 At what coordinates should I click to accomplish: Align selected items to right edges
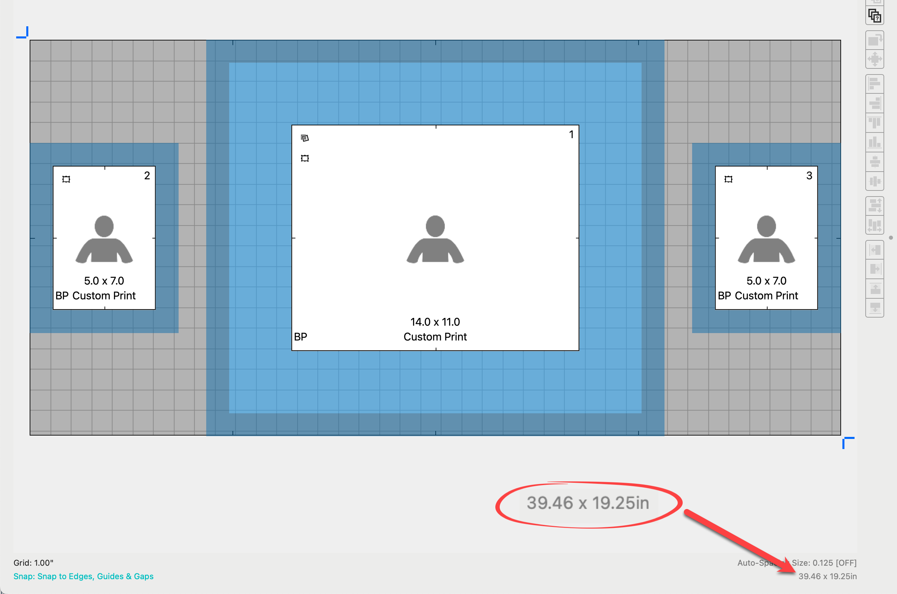click(875, 103)
